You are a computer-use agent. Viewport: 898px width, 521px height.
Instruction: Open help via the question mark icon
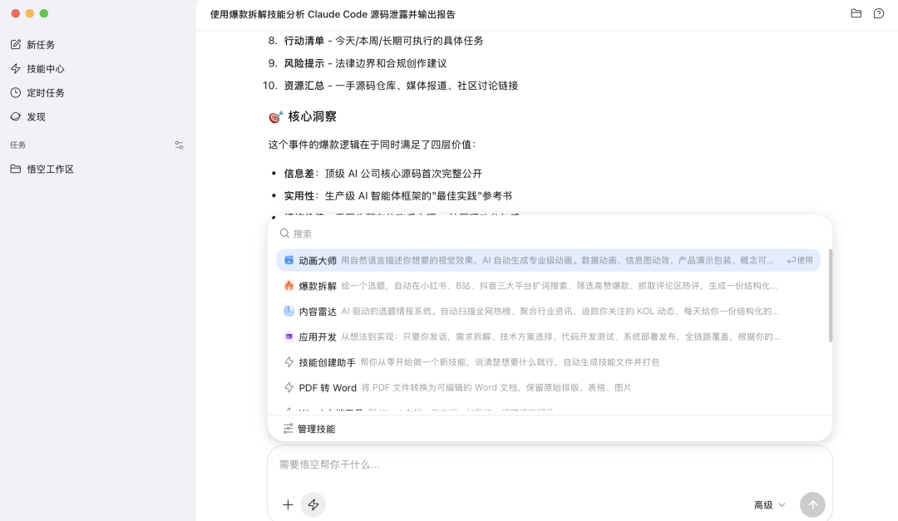(879, 14)
